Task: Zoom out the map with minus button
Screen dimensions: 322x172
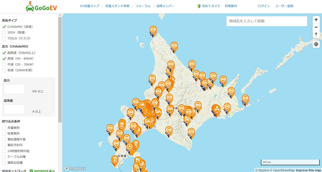Action: coord(316,27)
